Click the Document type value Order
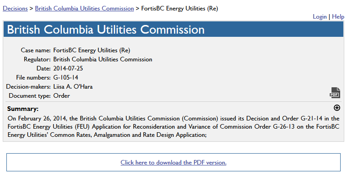This screenshot has height=185, width=347. point(61,95)
